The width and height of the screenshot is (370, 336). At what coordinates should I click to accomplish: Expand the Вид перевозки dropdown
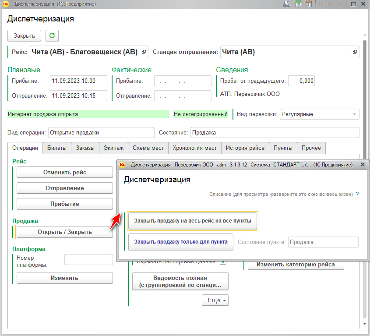(x=354, y=114)
